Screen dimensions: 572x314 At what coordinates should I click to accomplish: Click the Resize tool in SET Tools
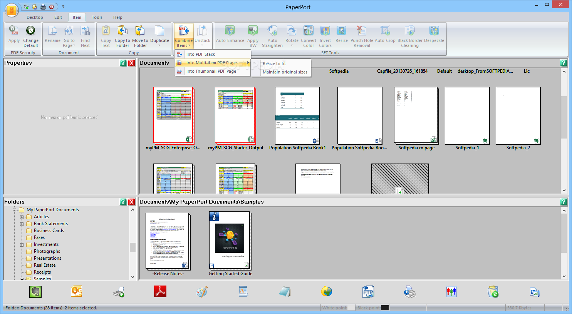341,34
